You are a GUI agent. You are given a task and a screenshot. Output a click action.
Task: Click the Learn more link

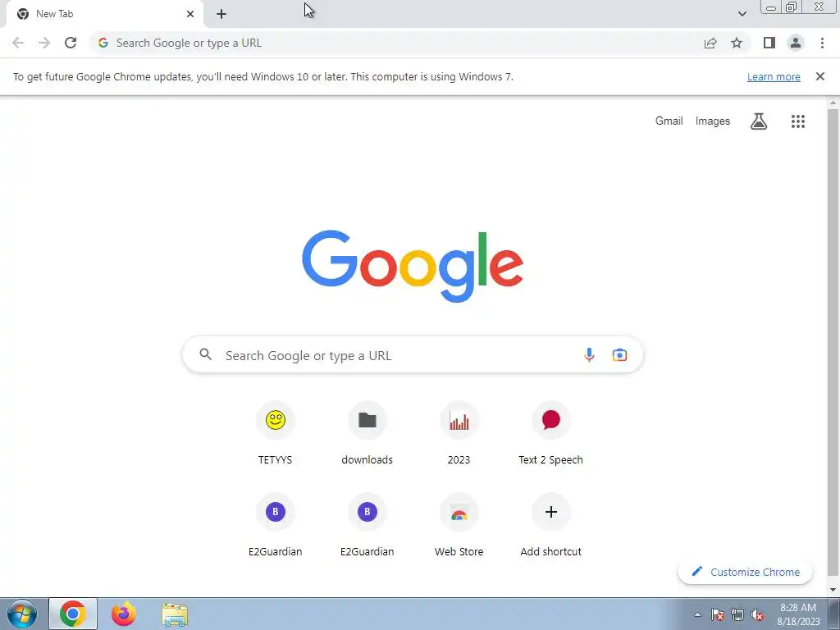(774, 76)
